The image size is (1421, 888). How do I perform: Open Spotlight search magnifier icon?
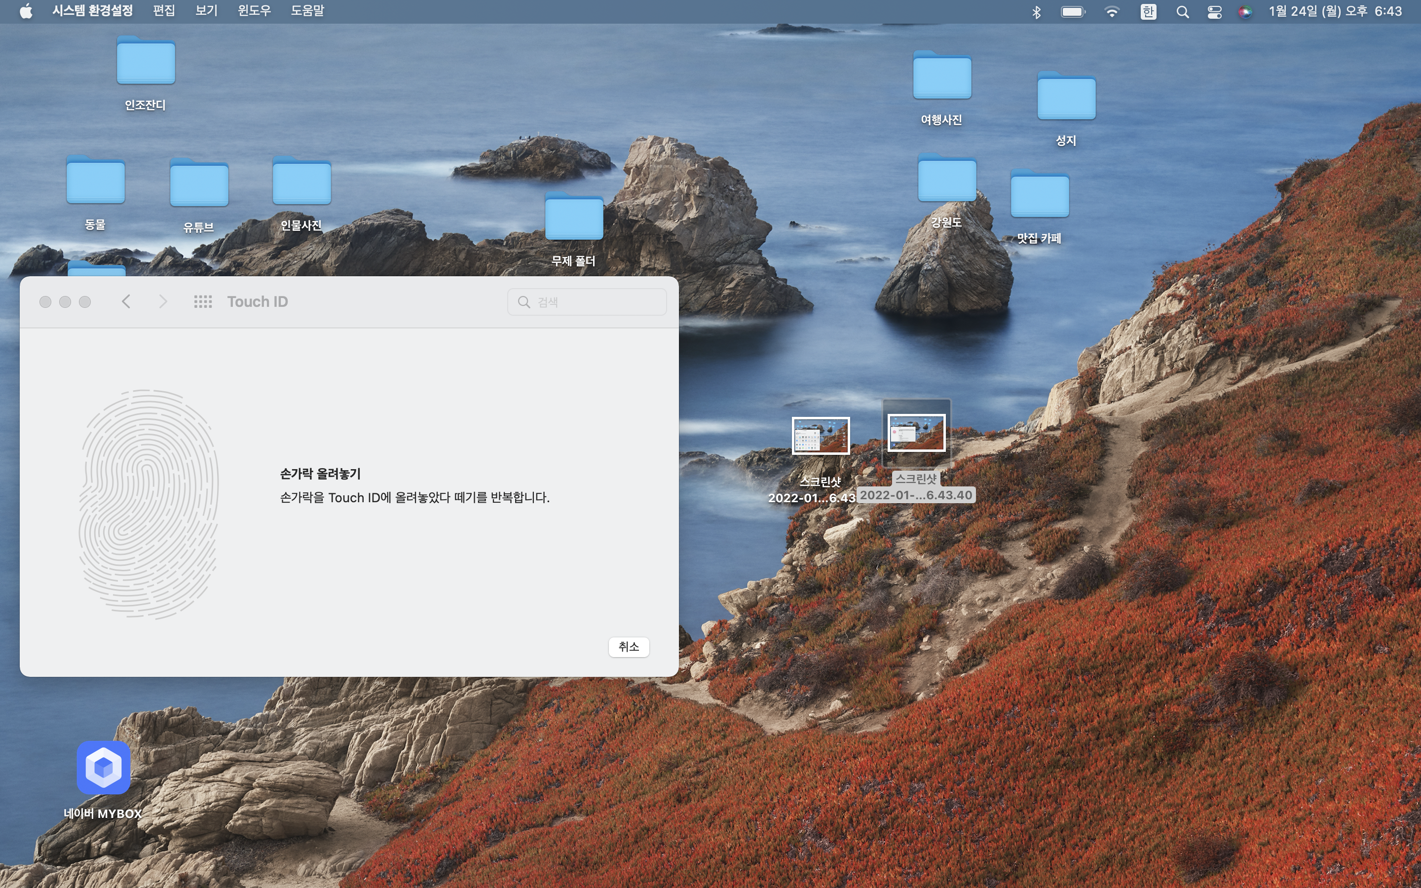(x=1183, y=12)
